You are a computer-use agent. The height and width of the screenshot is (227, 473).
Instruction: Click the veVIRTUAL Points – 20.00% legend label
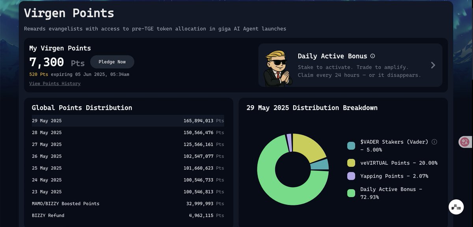(399, 163)
